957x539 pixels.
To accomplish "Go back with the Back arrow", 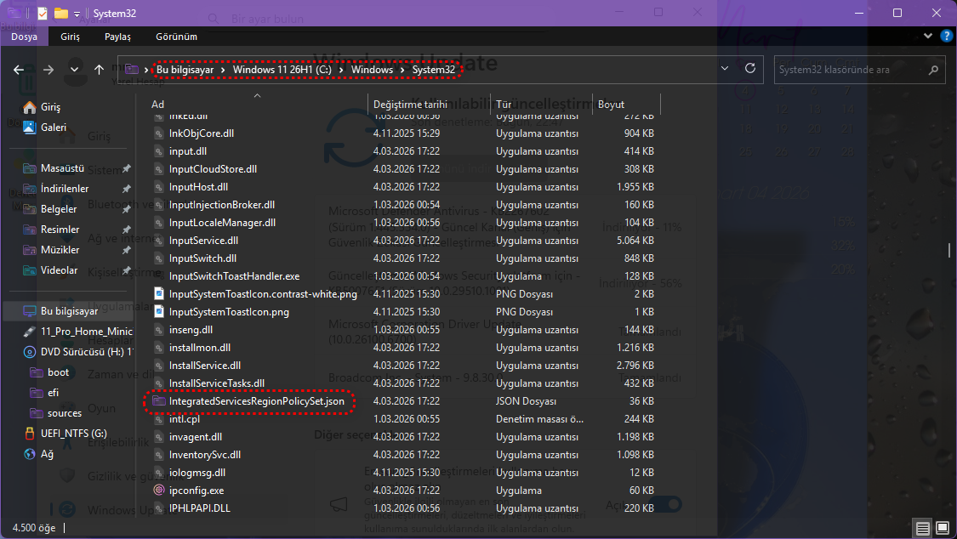I will click(x=19, y=70).
